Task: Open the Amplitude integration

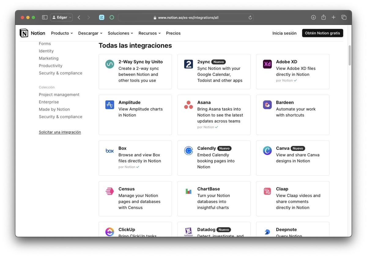Action: coord(109,105)
